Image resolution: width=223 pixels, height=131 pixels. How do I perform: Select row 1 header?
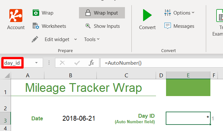tap(5, 88)
